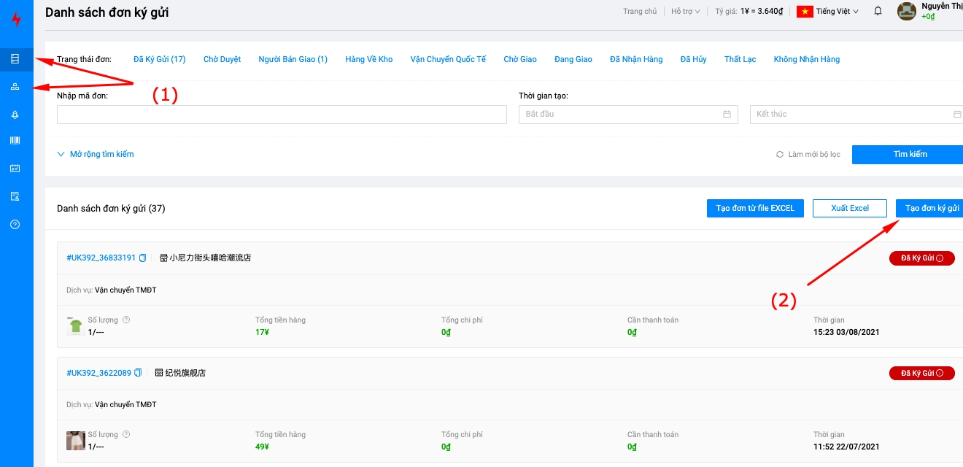The image size is (963, 467).
Task: Click the calendar icon in Bắt đầu field
Action: click(x=727, y=115)
